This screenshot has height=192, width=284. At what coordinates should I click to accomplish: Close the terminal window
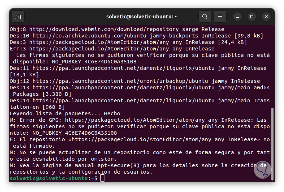266,17
